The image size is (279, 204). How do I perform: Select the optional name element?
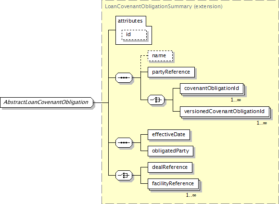click(x=160, y=56)
